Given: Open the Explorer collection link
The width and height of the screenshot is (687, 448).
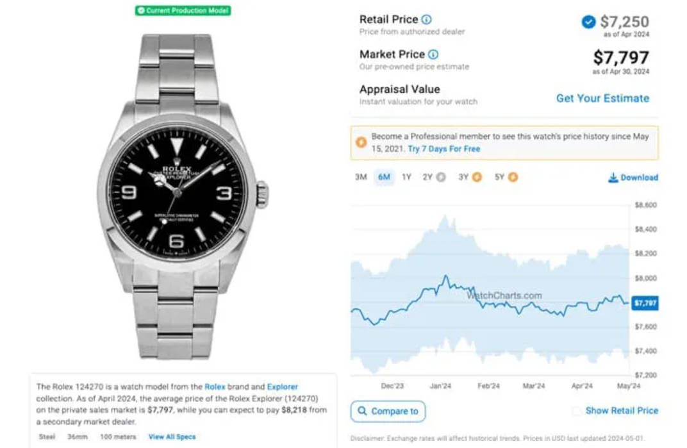Looking at the screenshot, I should pyautogui.click(x=283, y=387).
